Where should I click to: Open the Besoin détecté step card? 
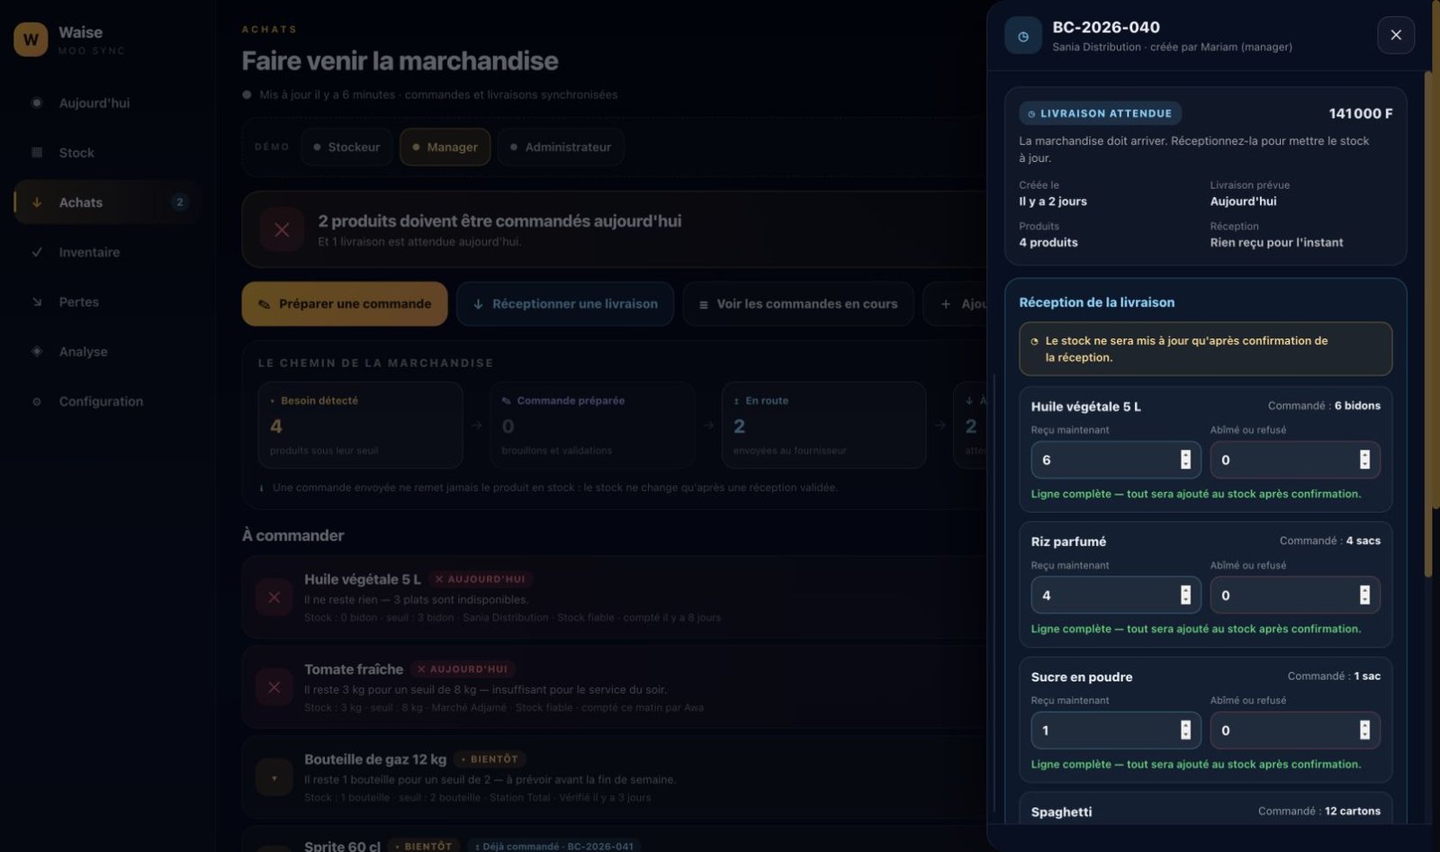[x=361, y=425]
